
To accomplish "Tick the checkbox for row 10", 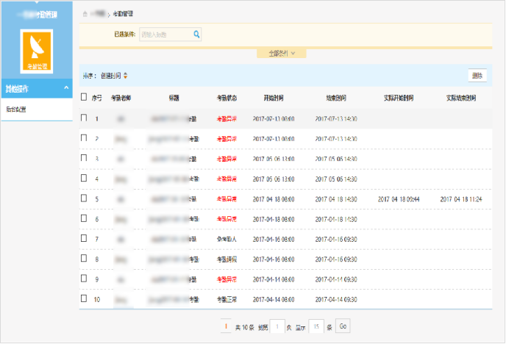I will point(84,300).
